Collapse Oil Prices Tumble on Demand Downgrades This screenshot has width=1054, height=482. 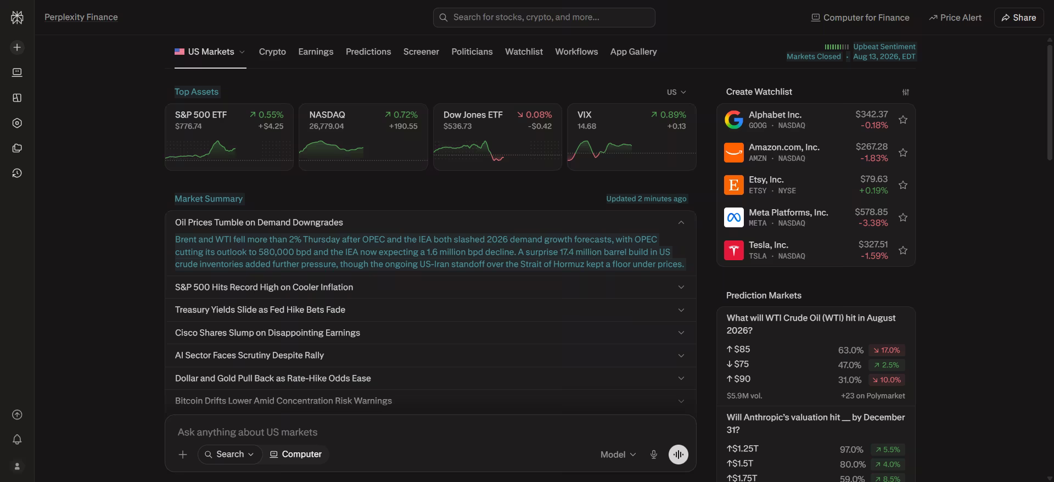click(x=430, y=222)
